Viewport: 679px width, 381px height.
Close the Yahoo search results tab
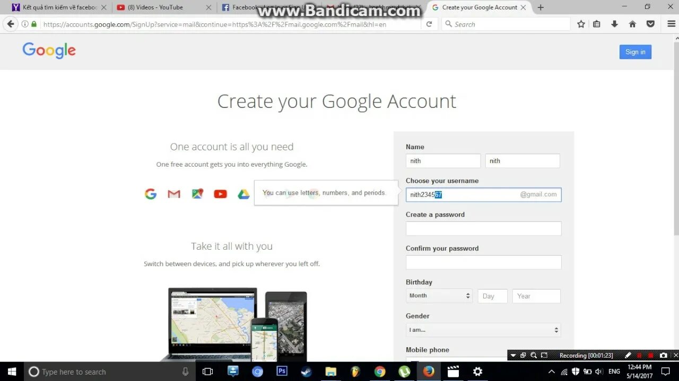(x=103, y=7)
